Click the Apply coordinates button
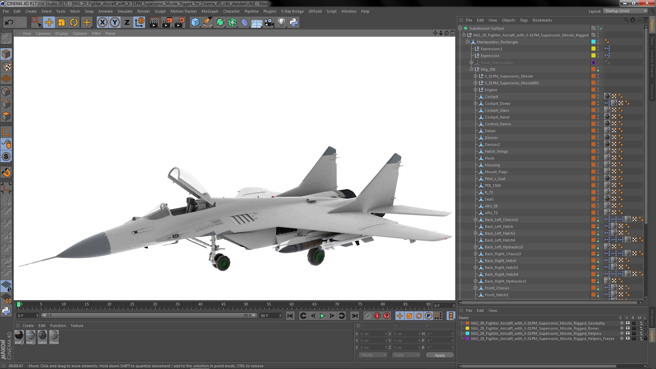Screen dimensions: 656x369 440,355
